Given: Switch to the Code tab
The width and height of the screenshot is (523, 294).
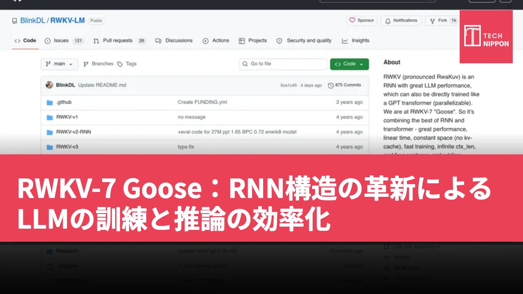Looking at the screenshot, I should click(x=25, y=41).
